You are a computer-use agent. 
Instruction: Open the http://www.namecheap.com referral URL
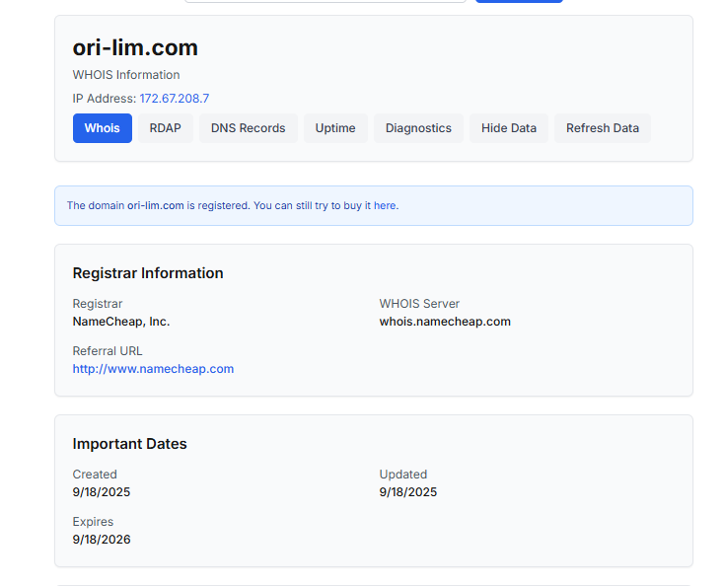click(x=153, y=369)
